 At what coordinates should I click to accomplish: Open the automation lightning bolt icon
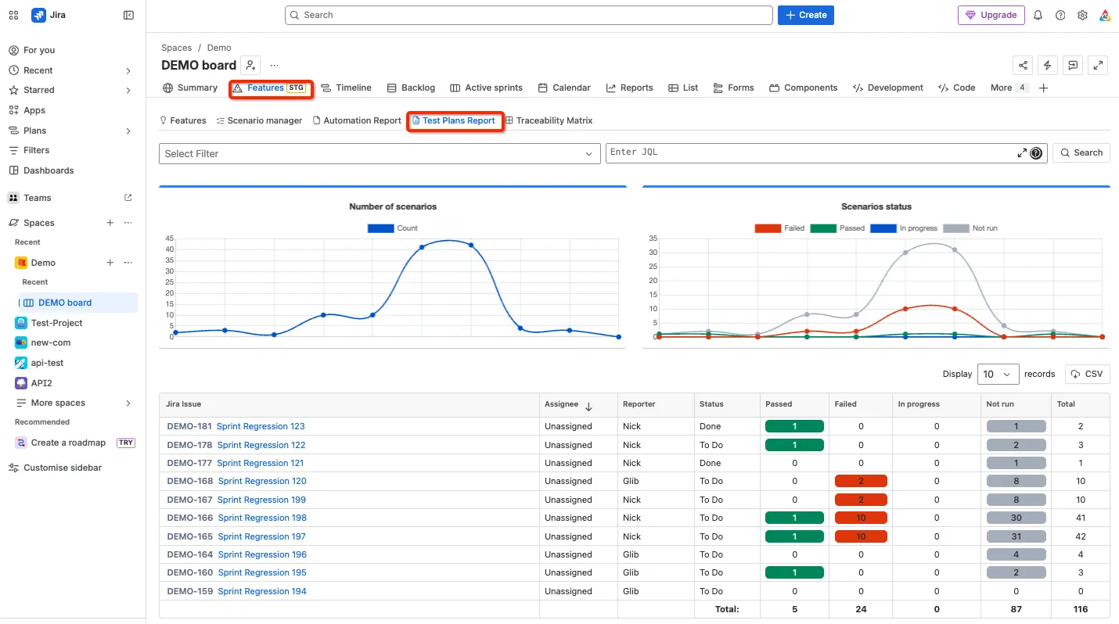click(1048, 65)
